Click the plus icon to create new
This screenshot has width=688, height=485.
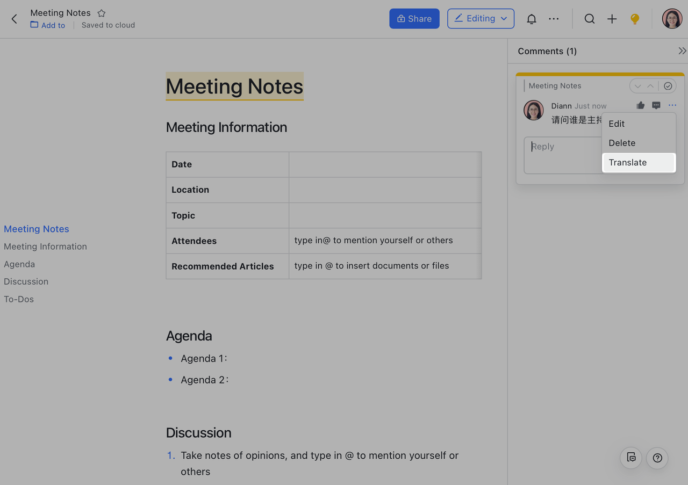click(x=612, y=19)
